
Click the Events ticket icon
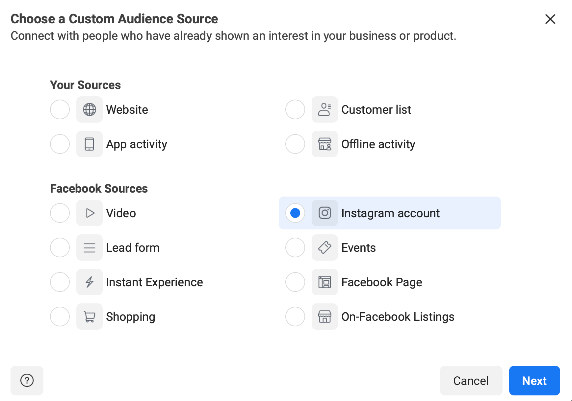[325, 248]
